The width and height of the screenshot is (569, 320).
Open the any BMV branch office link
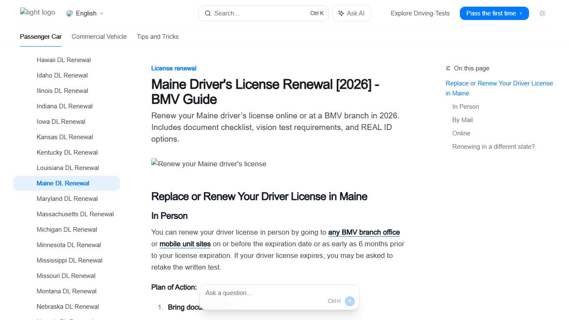click(364, 232)
